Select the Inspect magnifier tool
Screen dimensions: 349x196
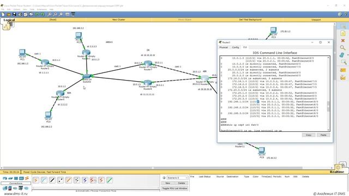tap(343, 47)
